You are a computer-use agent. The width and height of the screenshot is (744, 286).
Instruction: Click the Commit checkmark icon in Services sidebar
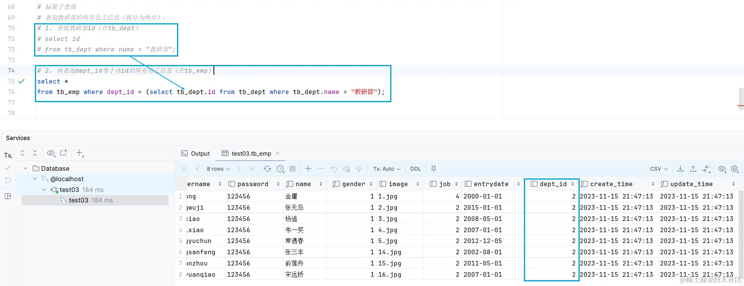(x=8, y=168)
